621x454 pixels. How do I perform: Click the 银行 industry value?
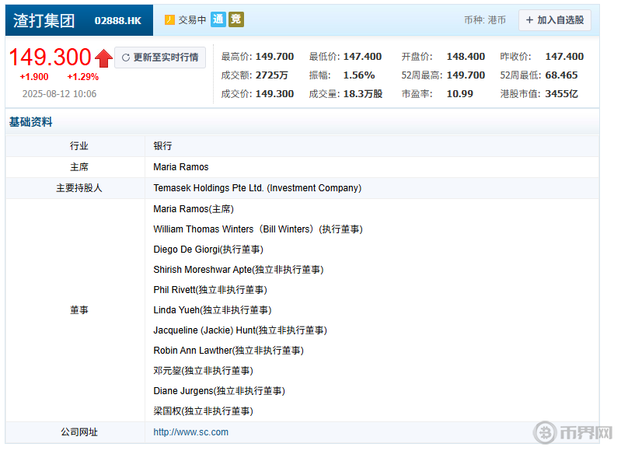tap(162, 146)
